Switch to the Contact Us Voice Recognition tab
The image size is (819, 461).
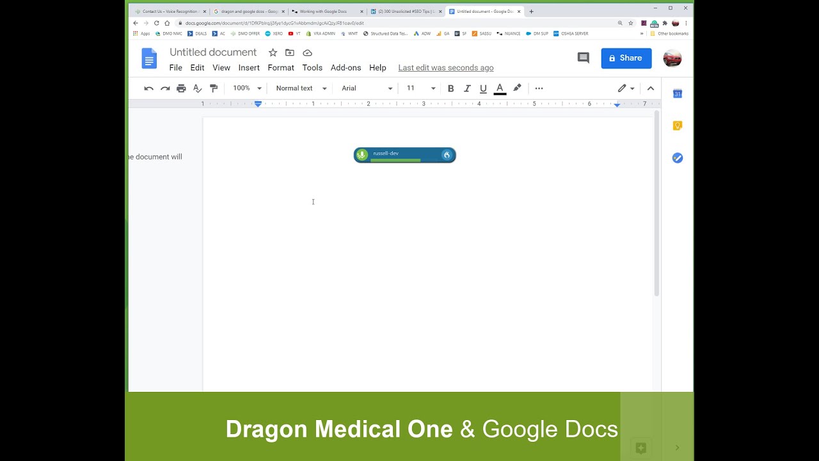point(170,12)
